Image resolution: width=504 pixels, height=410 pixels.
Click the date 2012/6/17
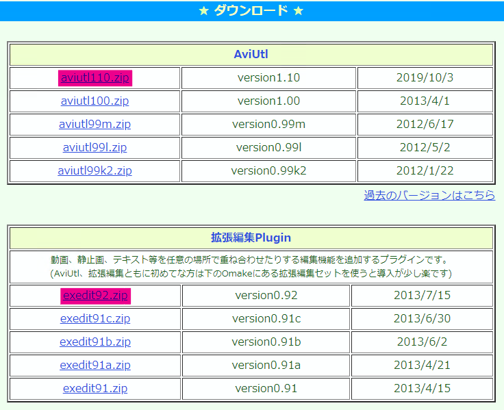[425, 124]
